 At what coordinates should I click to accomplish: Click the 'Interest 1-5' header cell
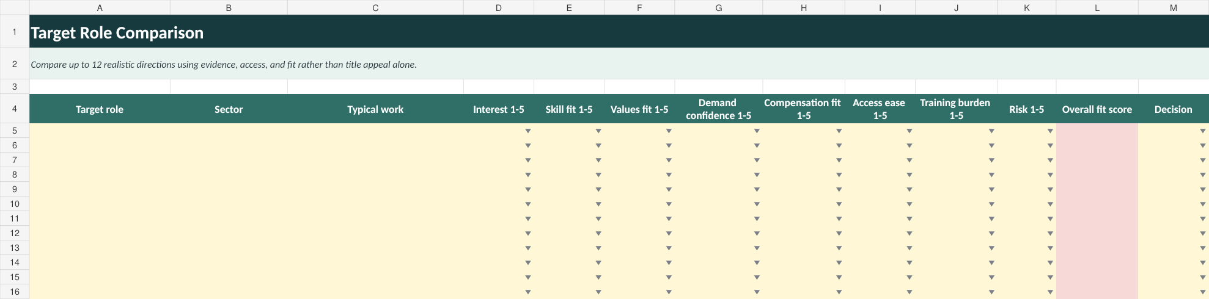[499, 109]
